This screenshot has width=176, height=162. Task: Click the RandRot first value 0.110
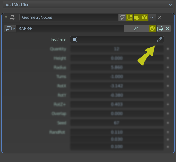tap(117, 132)
